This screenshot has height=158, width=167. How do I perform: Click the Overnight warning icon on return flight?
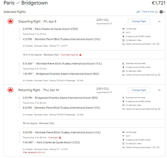(x=60, y=137)
